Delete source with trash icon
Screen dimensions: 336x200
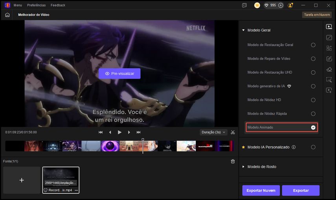point(233,161)
